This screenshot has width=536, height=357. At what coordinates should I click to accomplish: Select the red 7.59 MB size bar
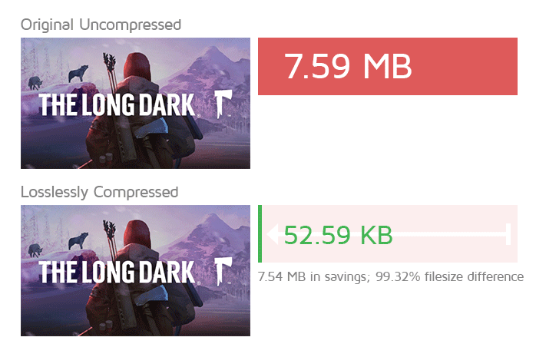(388, 66)
